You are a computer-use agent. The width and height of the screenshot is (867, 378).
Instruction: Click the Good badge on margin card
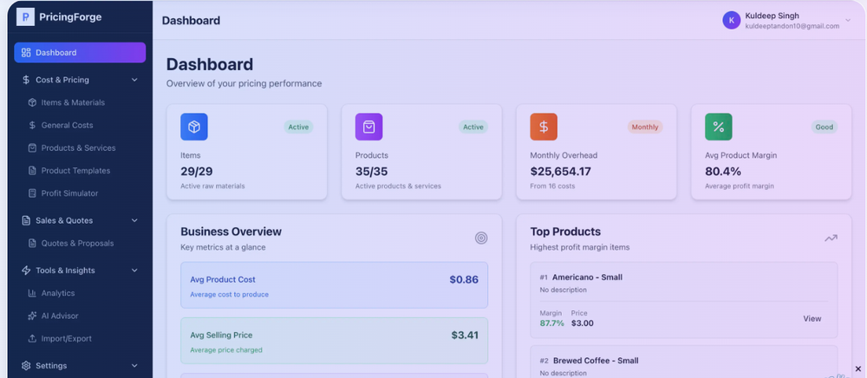pyautogui.click(x=825, y=127)
